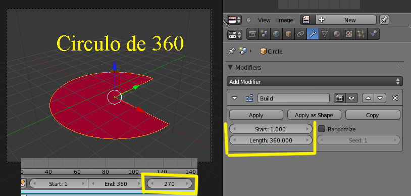Increase timeline Start with right arrow
This screenshot has height=196, width=411.
pos(83,183)
